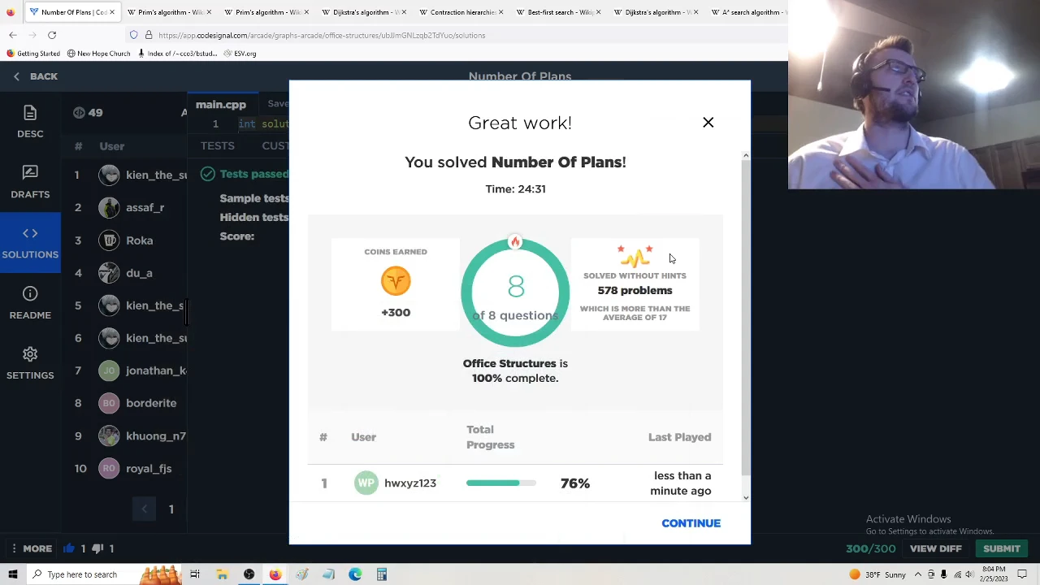Screen dimensions: 1040x585
Task: Click Roka's avatar icon
Action: coord(109,240)
